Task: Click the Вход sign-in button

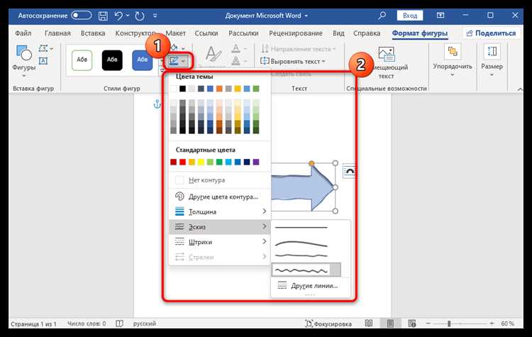Action: [410, 16]
